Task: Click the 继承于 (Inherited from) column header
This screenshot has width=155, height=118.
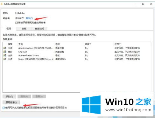Action: tap(88, 44)
